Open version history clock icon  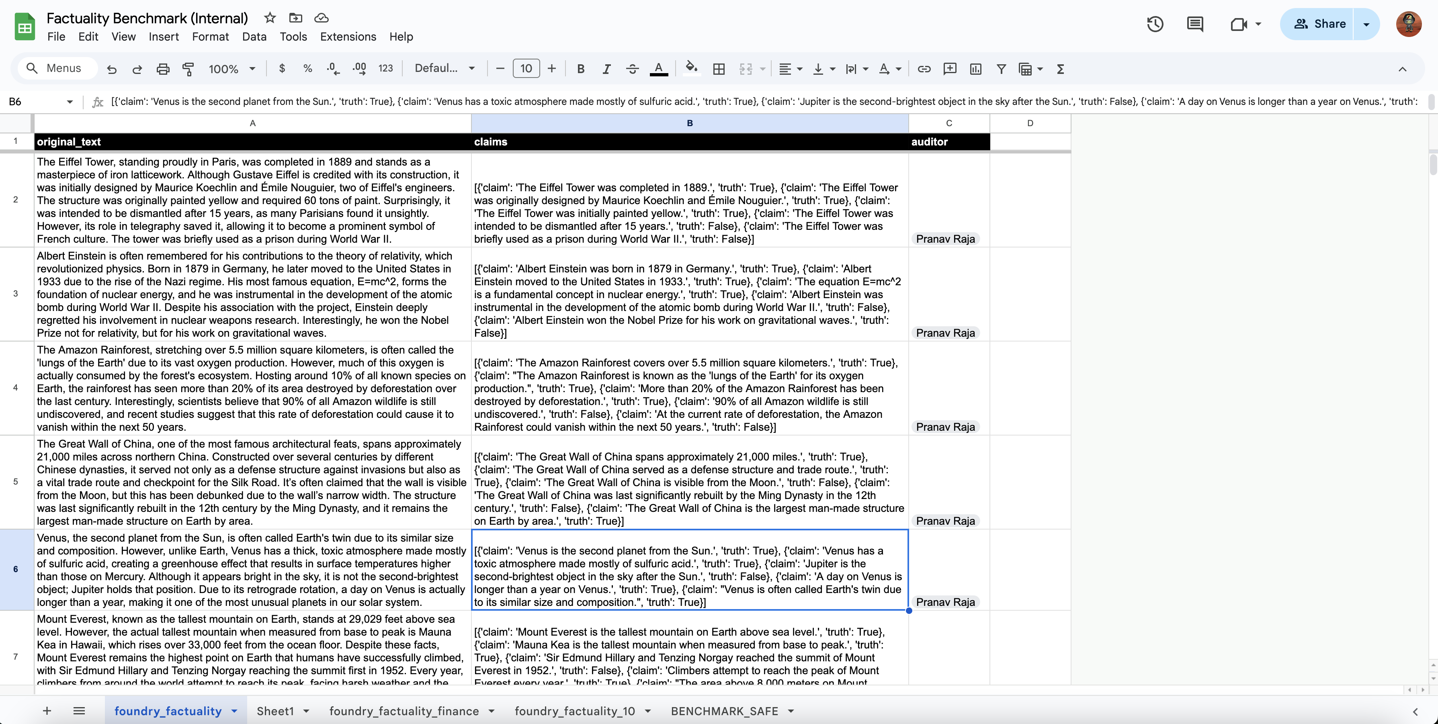(1155, 24)
